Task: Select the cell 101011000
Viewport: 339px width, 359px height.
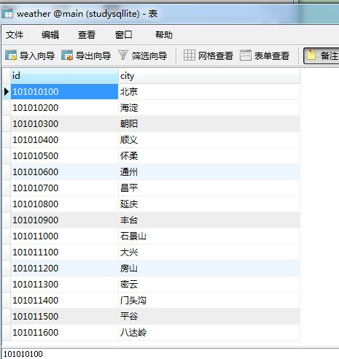Action: (64, 236)
